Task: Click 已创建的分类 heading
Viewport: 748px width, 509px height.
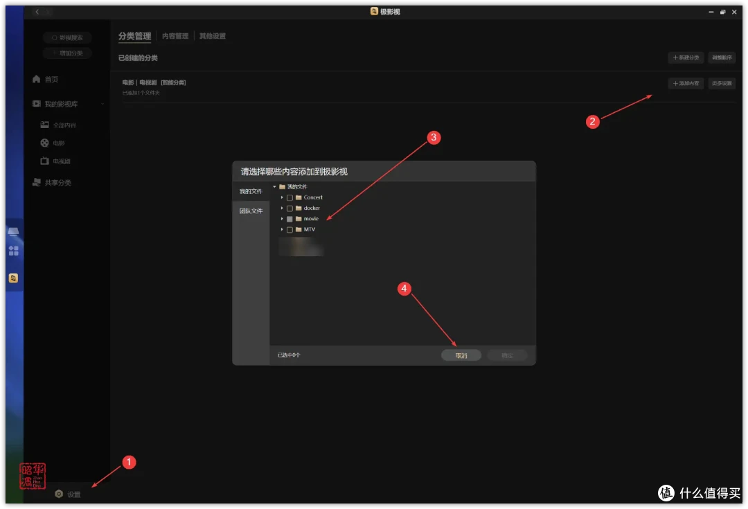Action: (x=138, y=57)
